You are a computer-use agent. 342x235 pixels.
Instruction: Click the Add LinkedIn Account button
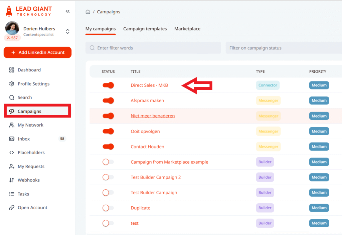(37, 52)
